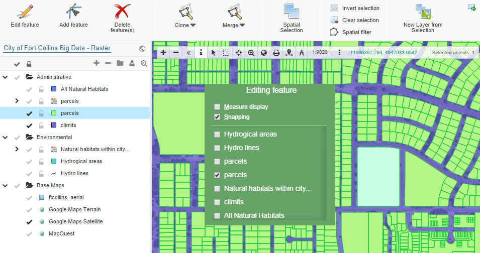Toggle Measure display checkbox
Screen dimensions: 480x253
[x=217, y=106]
